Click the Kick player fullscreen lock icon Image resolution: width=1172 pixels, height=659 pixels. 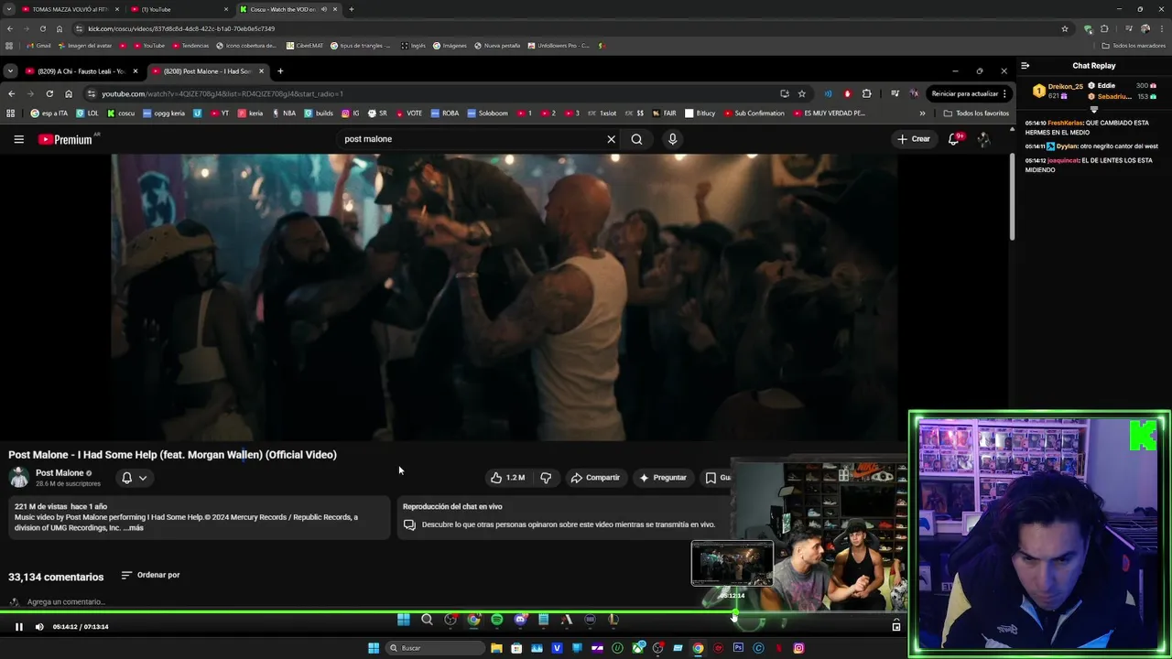point(896,627)
